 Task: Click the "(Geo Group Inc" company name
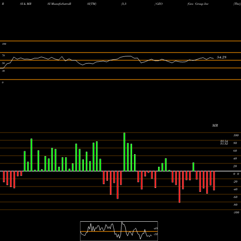(x=198, y=4)
